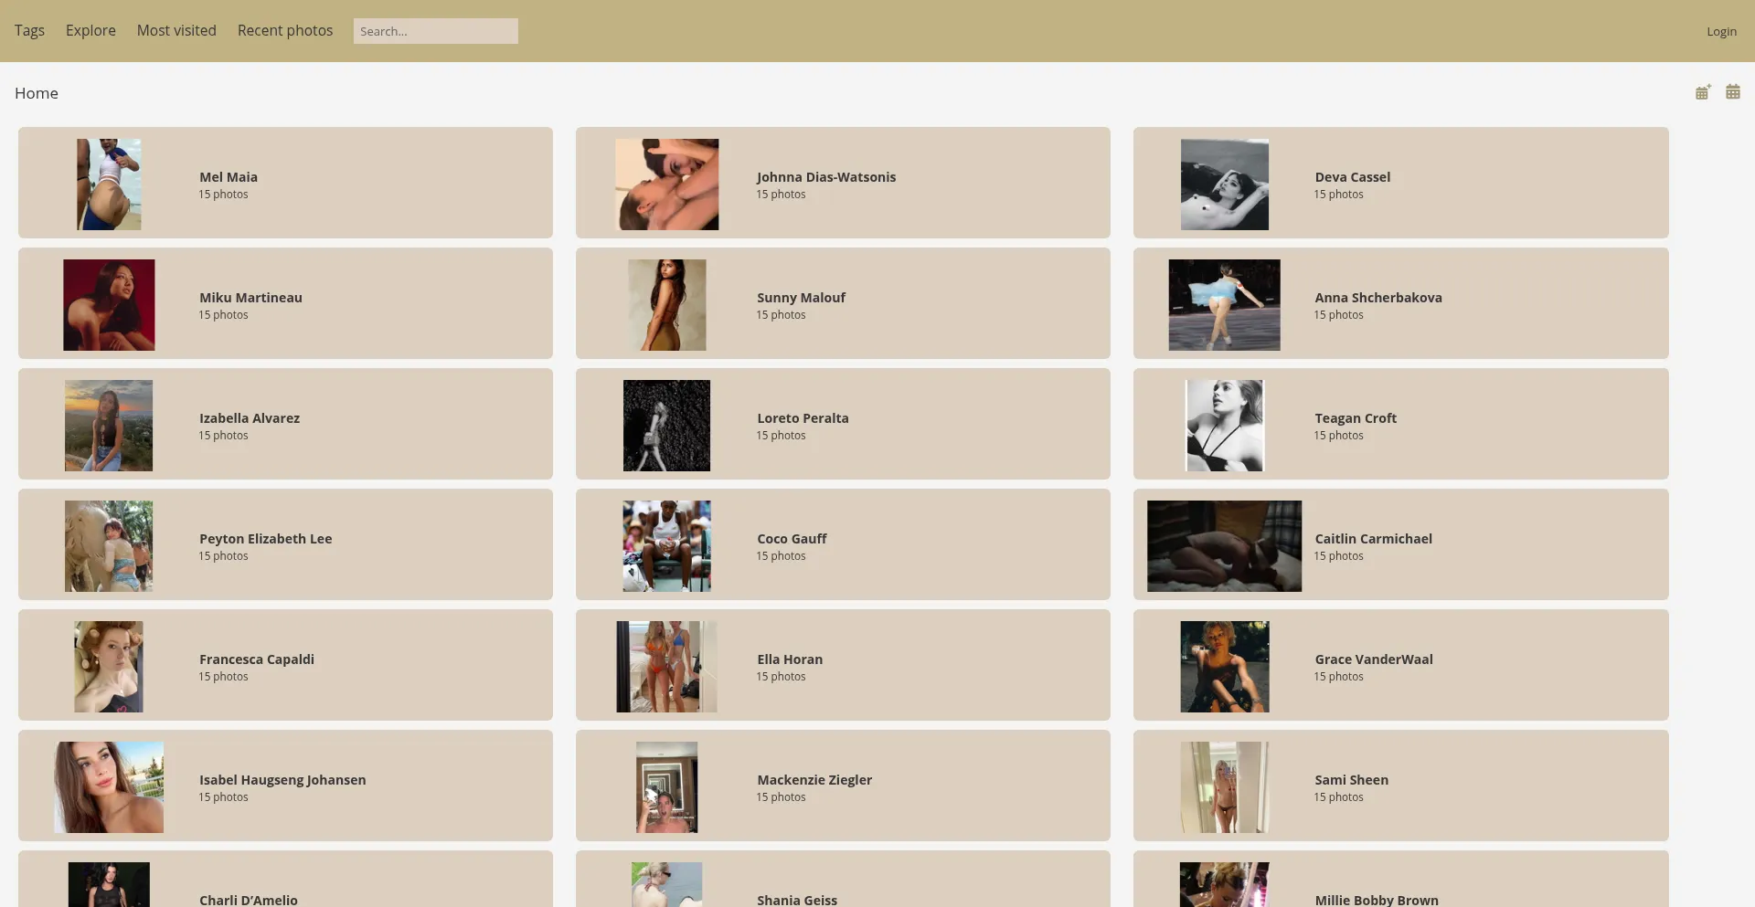Select the thumbnail beside Francesca Capaldi
The image size is (1755, 907).
109,667
